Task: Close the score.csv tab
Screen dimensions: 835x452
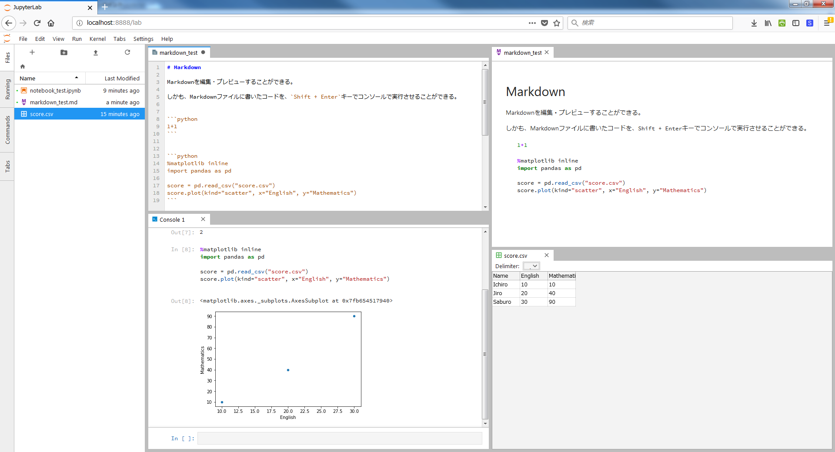Action: click(547, 256)
